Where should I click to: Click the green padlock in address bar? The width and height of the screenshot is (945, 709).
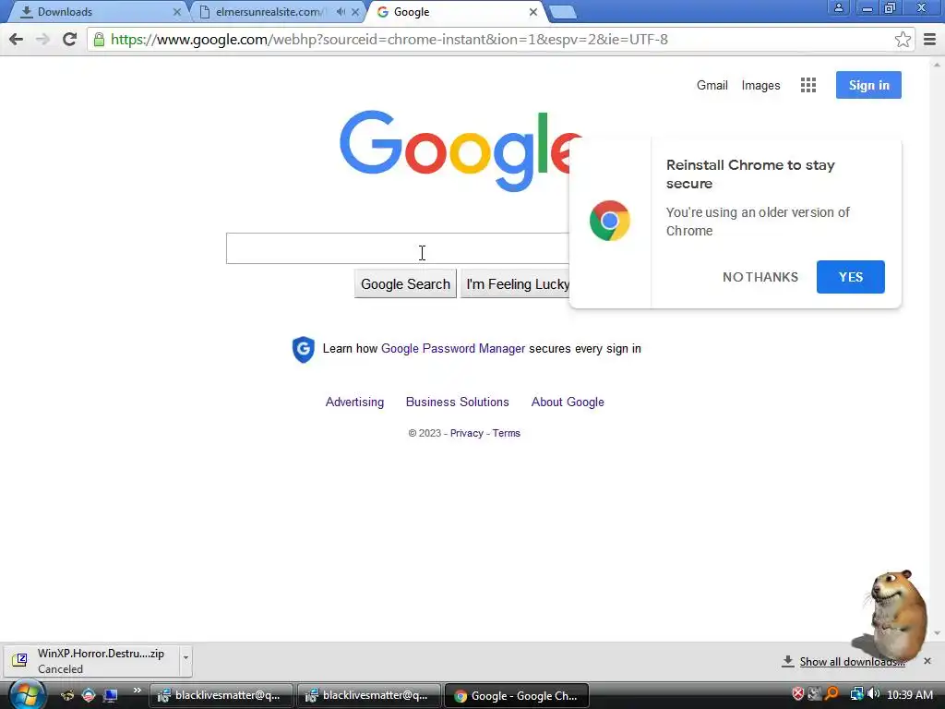pyautogui.click(x=99, y=40)
